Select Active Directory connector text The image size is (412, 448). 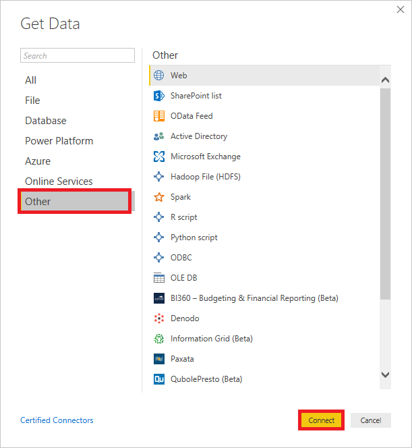[199, 136]
